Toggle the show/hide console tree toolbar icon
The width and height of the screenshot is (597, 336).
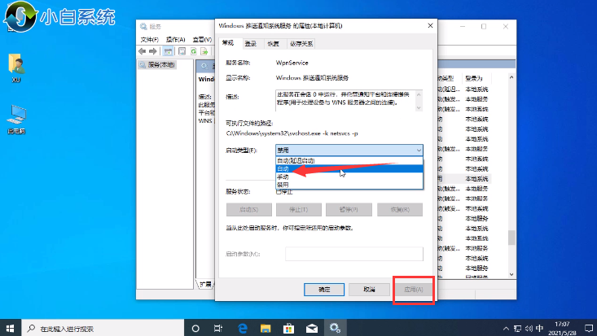click(168, 51)
